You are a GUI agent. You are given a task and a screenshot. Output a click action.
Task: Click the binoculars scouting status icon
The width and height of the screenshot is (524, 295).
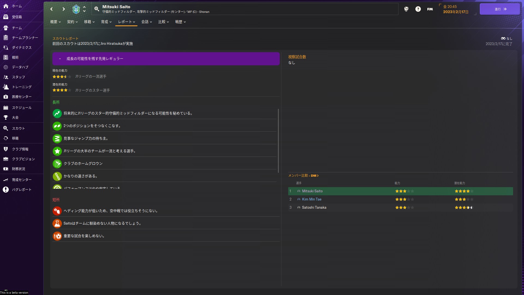(503, 39)
